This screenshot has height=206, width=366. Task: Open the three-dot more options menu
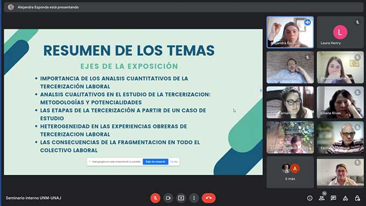click(194, 198)
